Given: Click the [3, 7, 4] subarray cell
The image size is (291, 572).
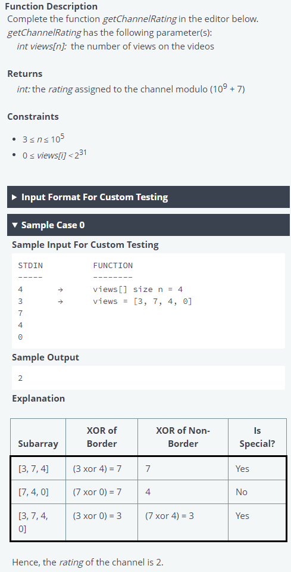Looking at the screenshot, I should pyautogui.click(x=33, y=468).
